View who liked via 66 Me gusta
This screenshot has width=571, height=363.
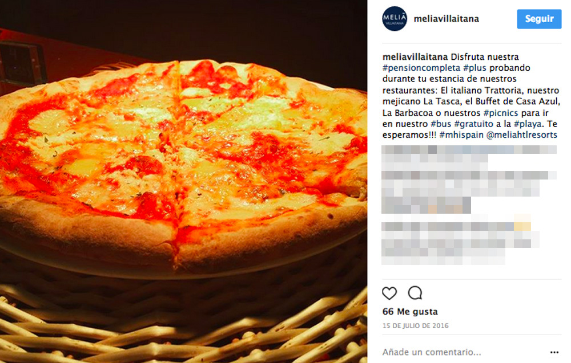(x=410, y=312)
